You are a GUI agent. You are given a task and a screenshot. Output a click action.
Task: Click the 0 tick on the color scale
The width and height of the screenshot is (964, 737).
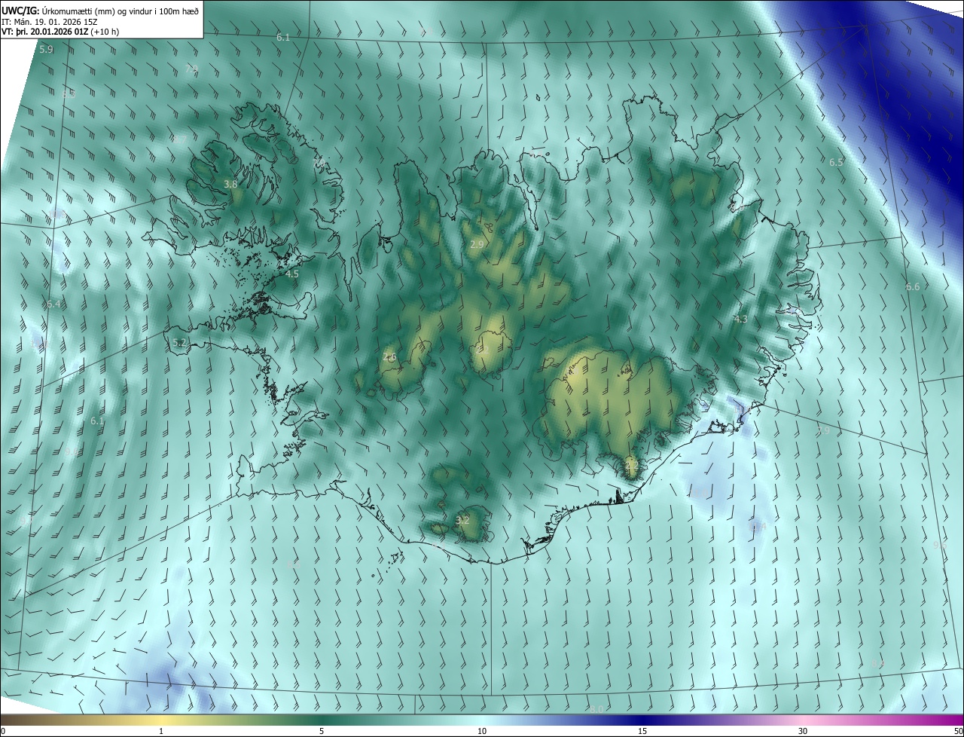(3, 731)
